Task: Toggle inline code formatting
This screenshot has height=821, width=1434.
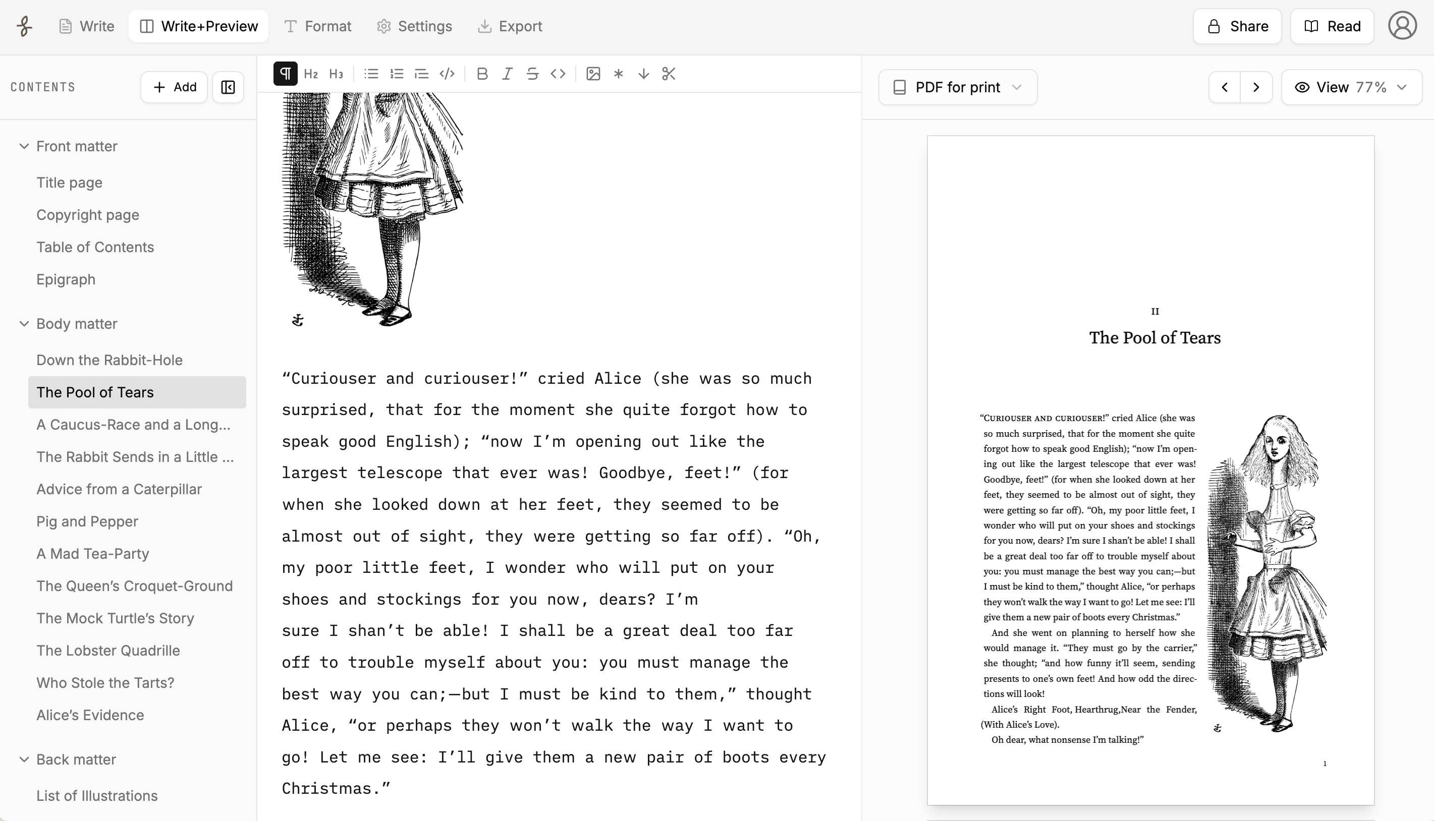Action: (558, 74)
